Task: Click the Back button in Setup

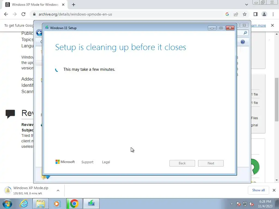Action: point(182,163)
